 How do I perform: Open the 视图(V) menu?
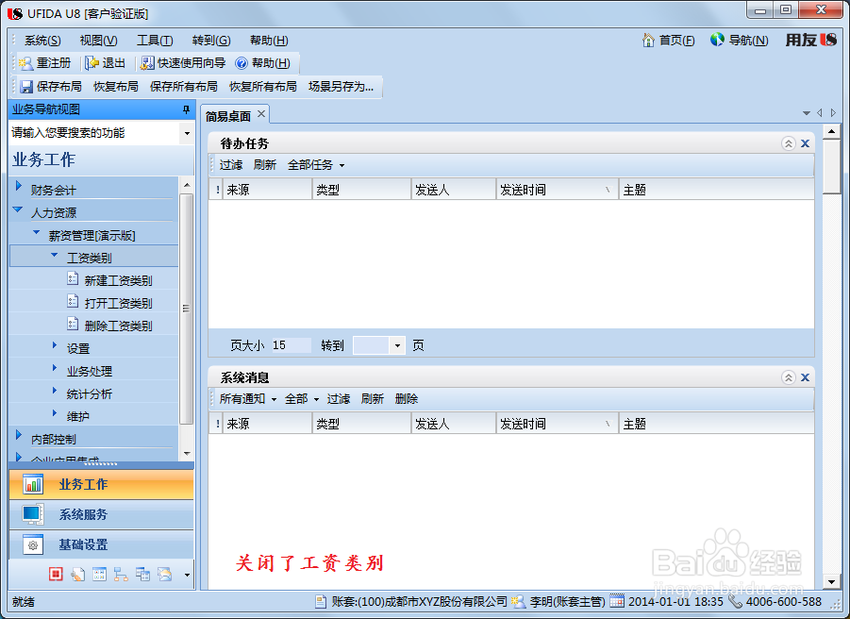(x=98, y=41)
